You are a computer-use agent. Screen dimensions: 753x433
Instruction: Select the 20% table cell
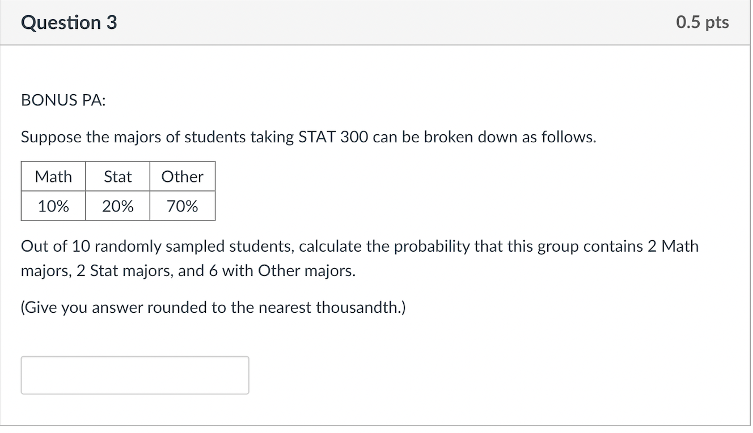(117, 206)
